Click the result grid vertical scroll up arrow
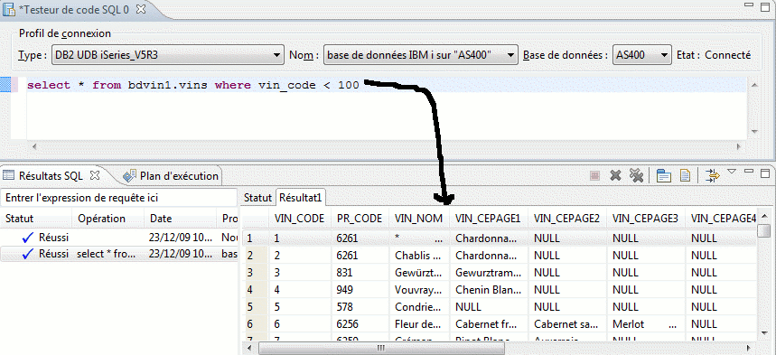The width and height of the screenshot is (776, 355). 765,217
